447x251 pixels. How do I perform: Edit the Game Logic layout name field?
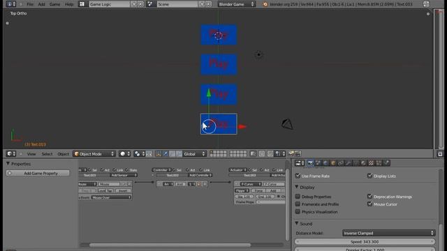point(109,4)
